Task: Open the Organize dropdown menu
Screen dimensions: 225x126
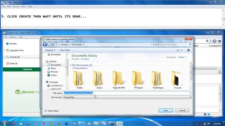Action: click(50, 50)
